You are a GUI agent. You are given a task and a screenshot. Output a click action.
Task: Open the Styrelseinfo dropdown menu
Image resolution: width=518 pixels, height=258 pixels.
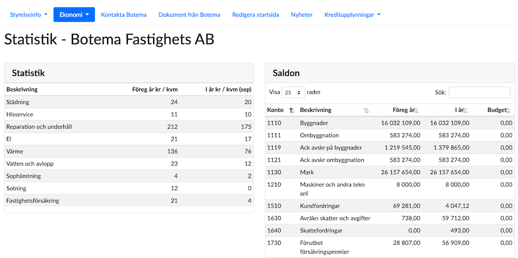pyautogui.click(x=28, y=15)
